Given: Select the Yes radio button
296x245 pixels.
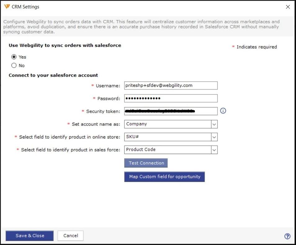Looking at the screenshot, I should tap(14, 57).
